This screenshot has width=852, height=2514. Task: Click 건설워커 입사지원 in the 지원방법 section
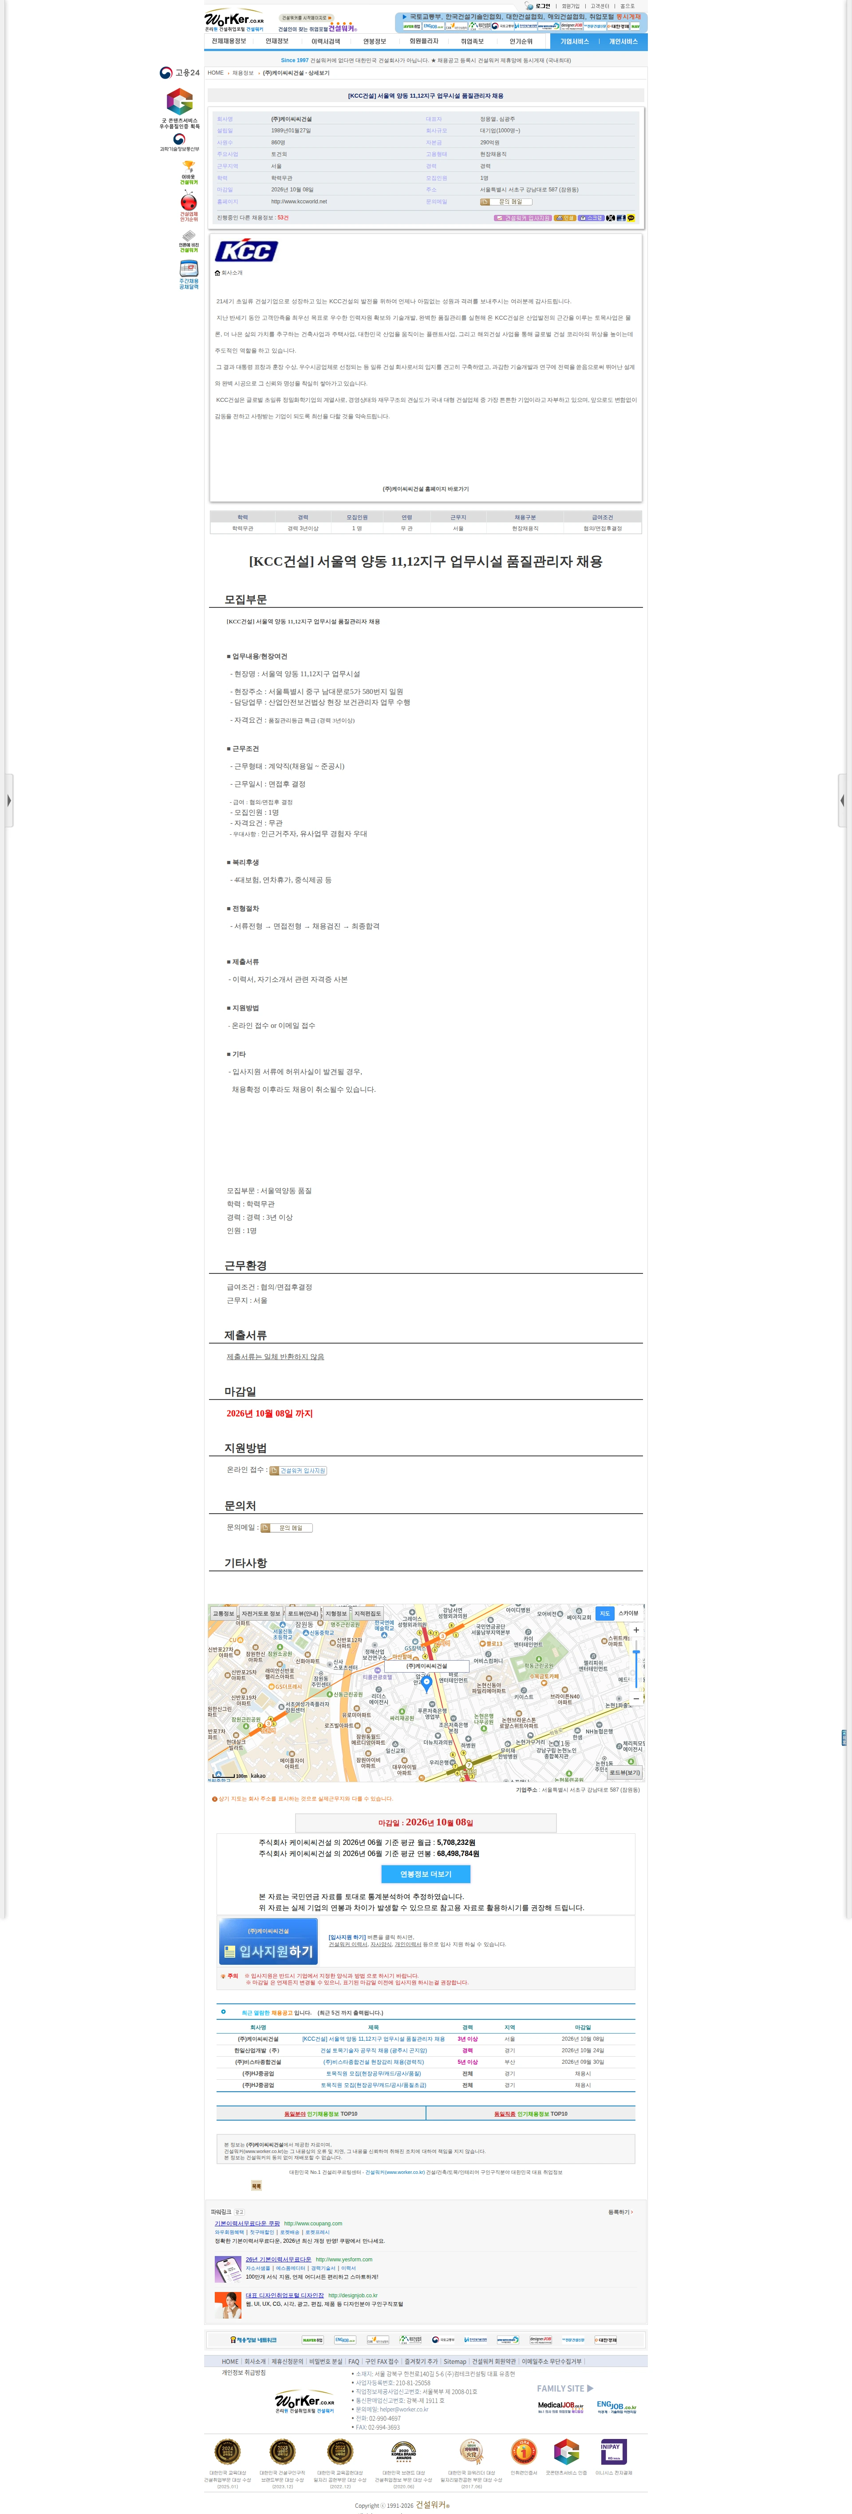coord(298,1470)
